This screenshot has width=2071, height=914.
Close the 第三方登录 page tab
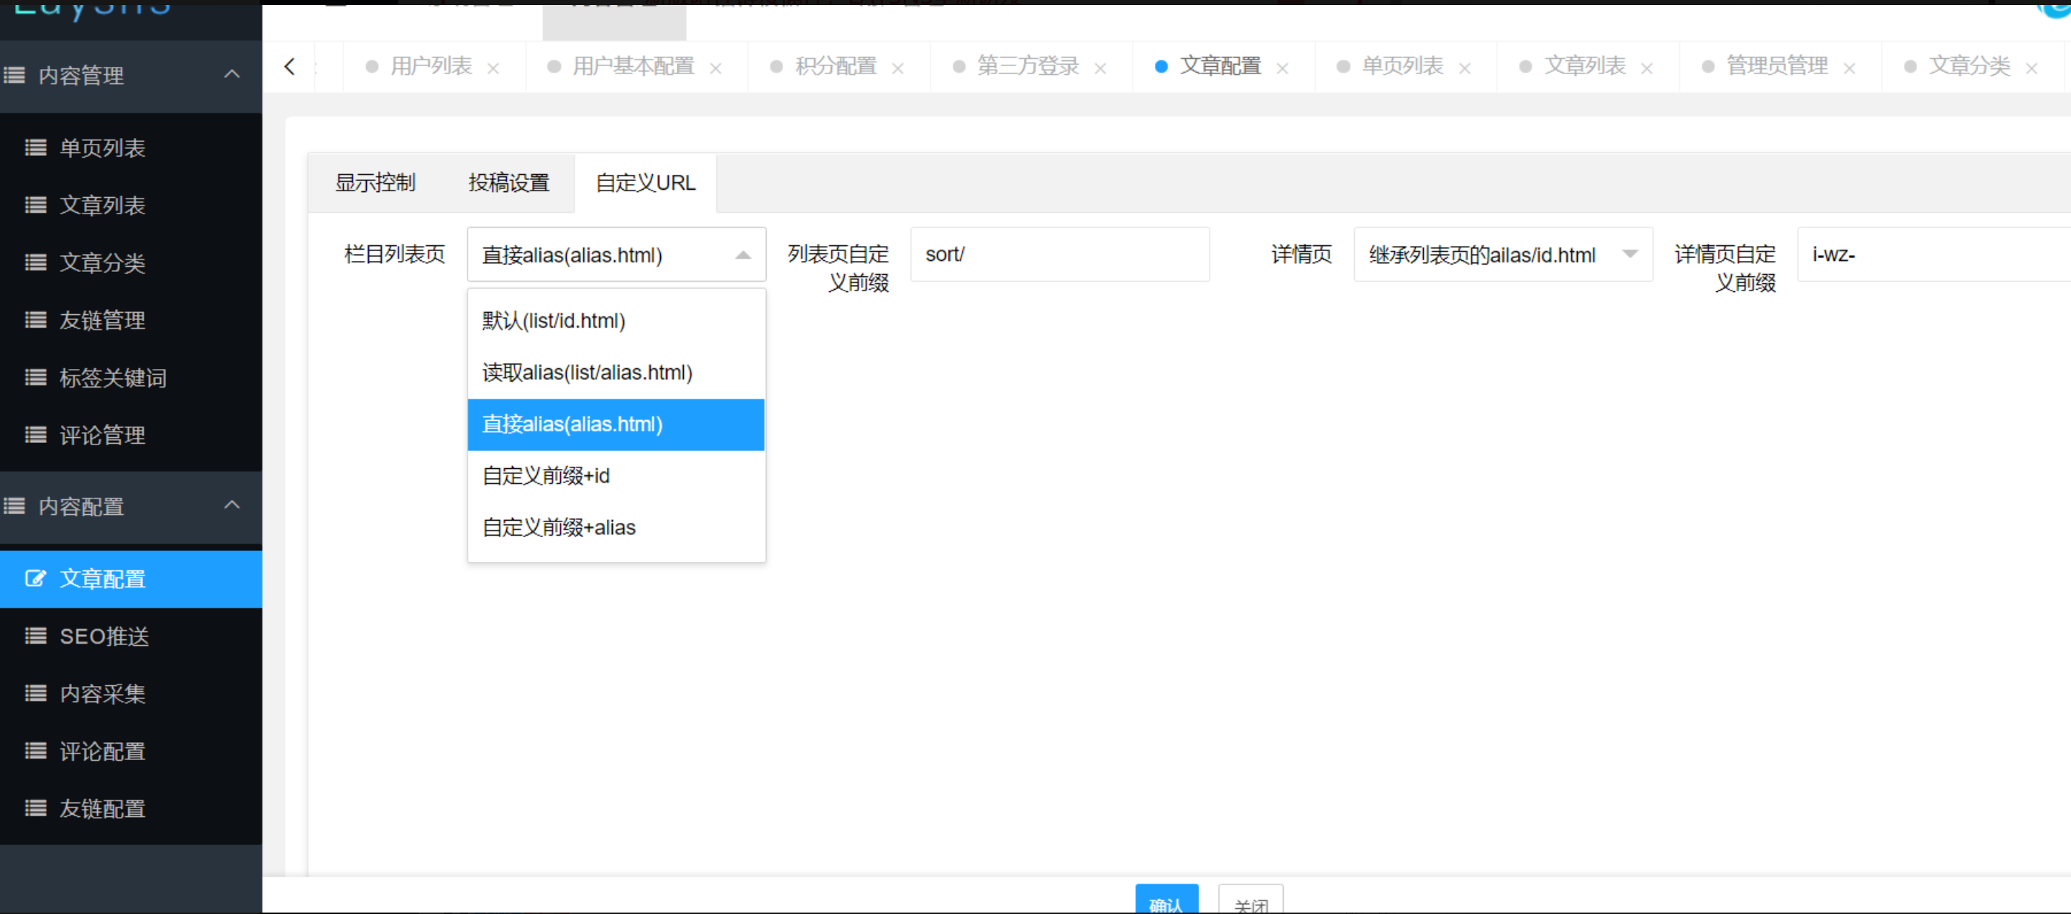[x=1101, y=68]
